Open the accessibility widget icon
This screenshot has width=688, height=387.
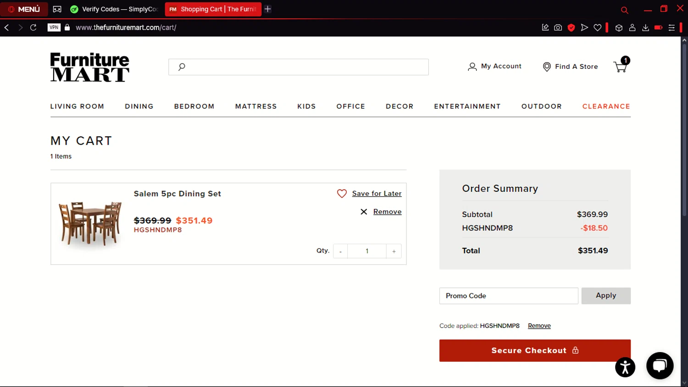pyautogui.click(x=625, y=367)
